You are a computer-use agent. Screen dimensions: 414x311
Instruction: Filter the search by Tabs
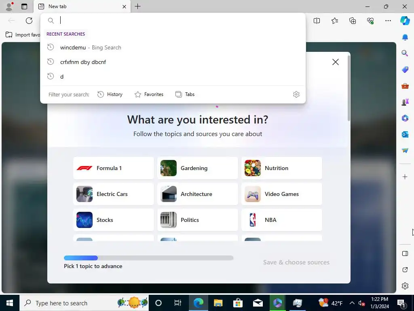[185, 94]
